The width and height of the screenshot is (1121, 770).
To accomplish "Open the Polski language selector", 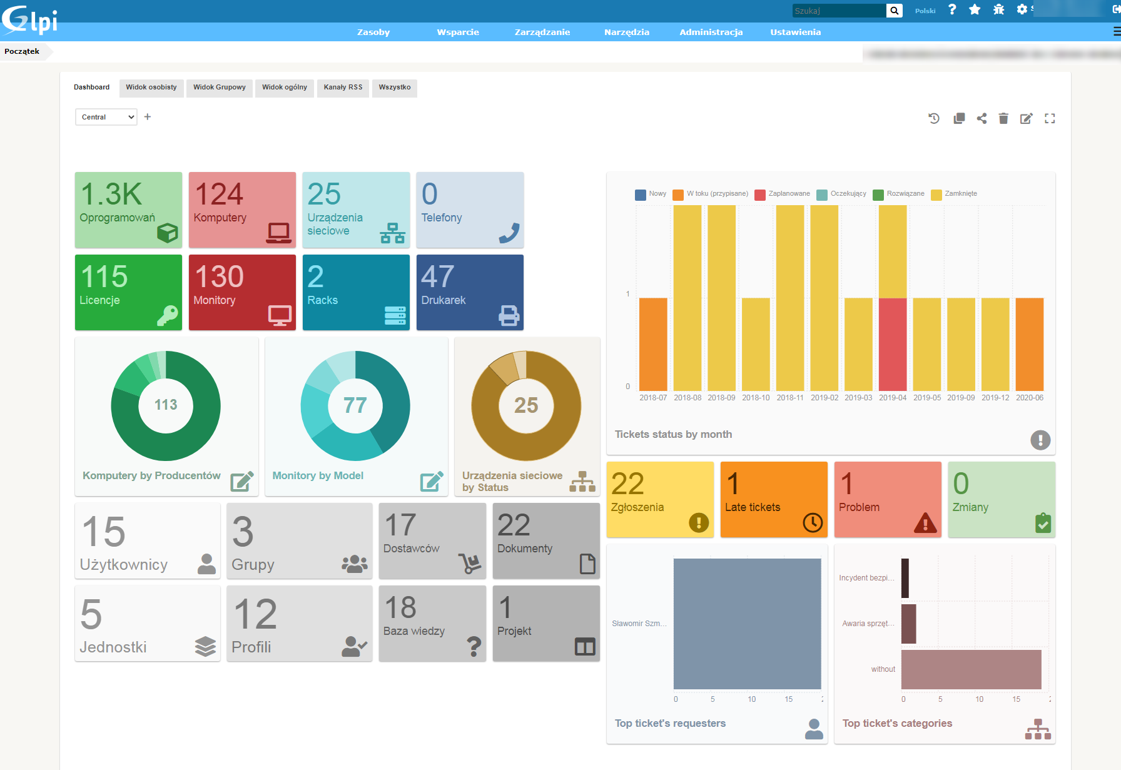I will point(925,11).
